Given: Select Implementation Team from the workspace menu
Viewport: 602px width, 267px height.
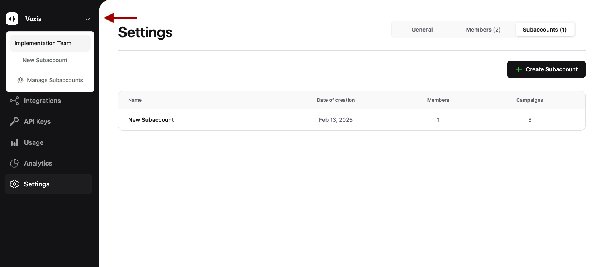Looking at the screenshot, I should [x=43, y=43].
